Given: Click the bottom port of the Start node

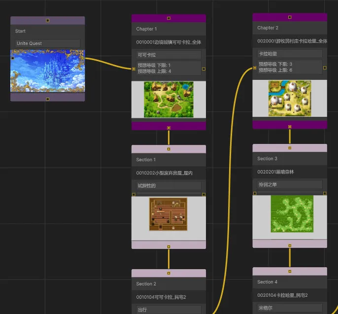Looking at the screenshot, I should (x=47, y=99).
